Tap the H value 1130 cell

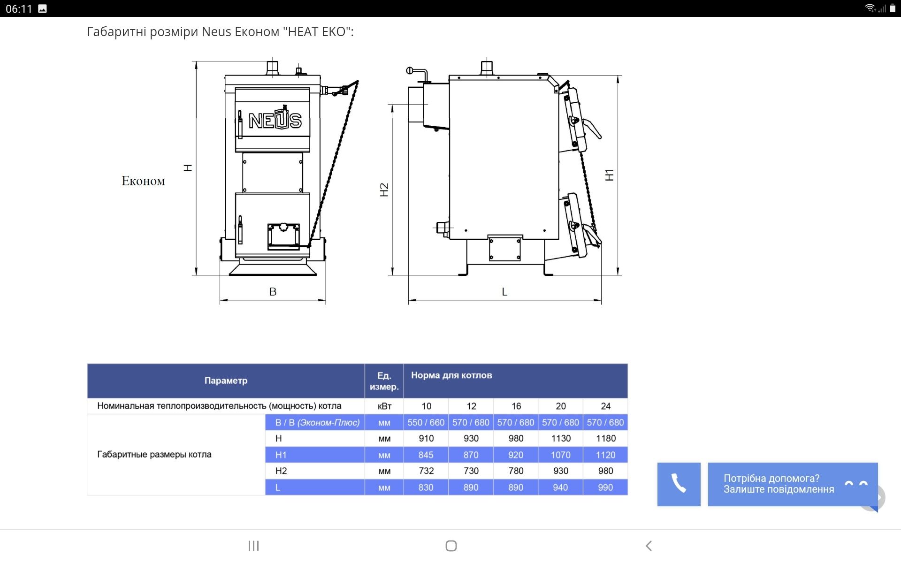(x=561, y=438)
